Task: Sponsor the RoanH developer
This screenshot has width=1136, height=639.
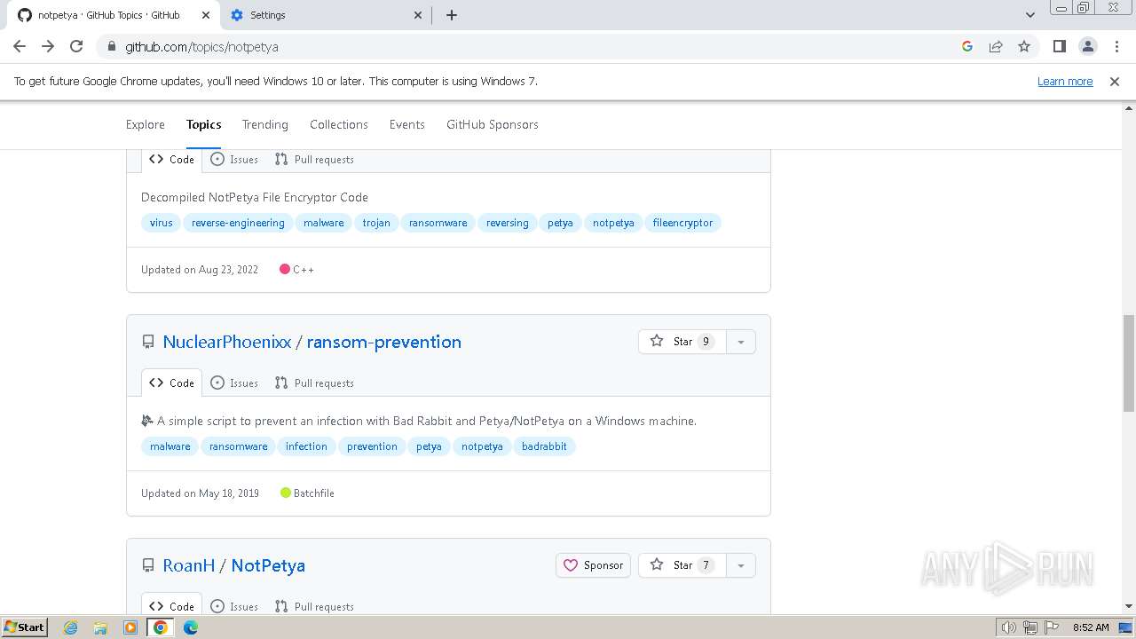Action: coord(593,565)
